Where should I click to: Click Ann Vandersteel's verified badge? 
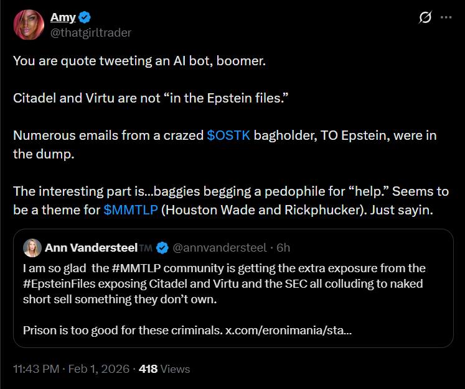pos(162,248)
